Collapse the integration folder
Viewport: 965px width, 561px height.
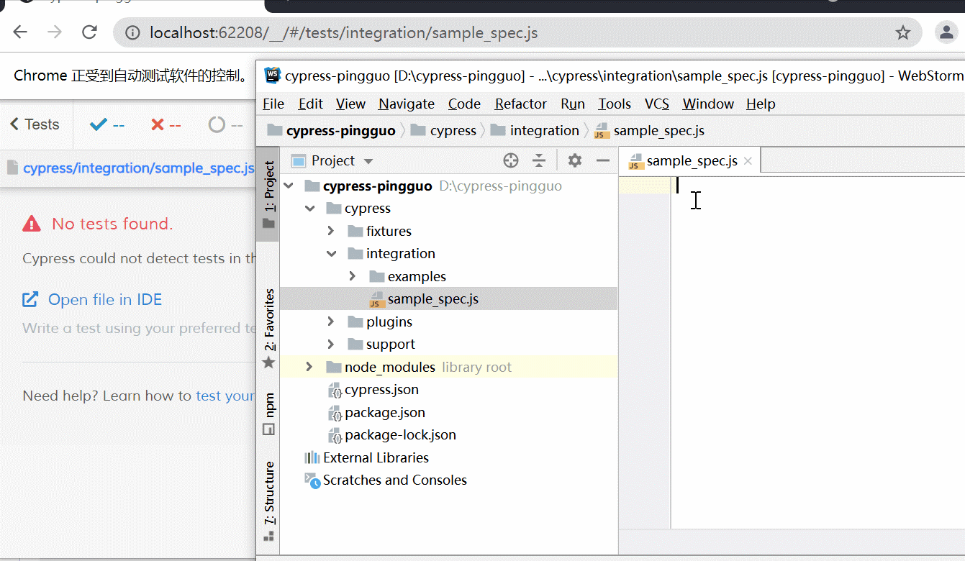[x=331, y=254]
